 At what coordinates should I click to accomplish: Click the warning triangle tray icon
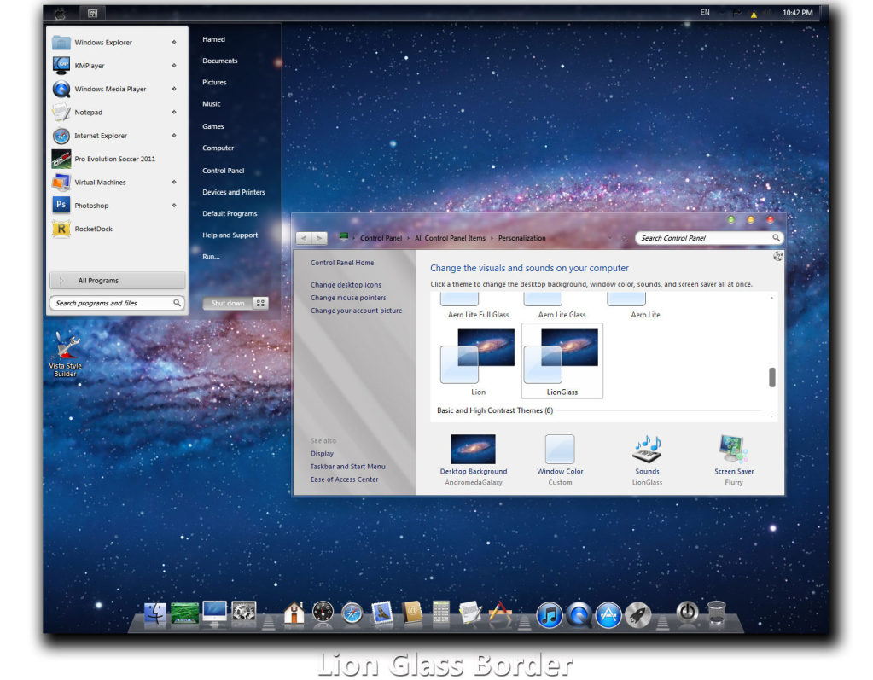[x=754, y=15]
